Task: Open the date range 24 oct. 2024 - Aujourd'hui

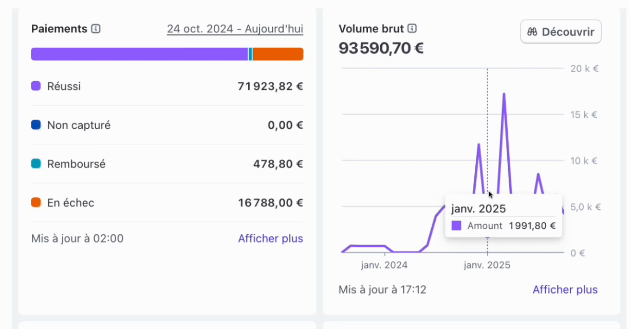Action: point(234,29)
